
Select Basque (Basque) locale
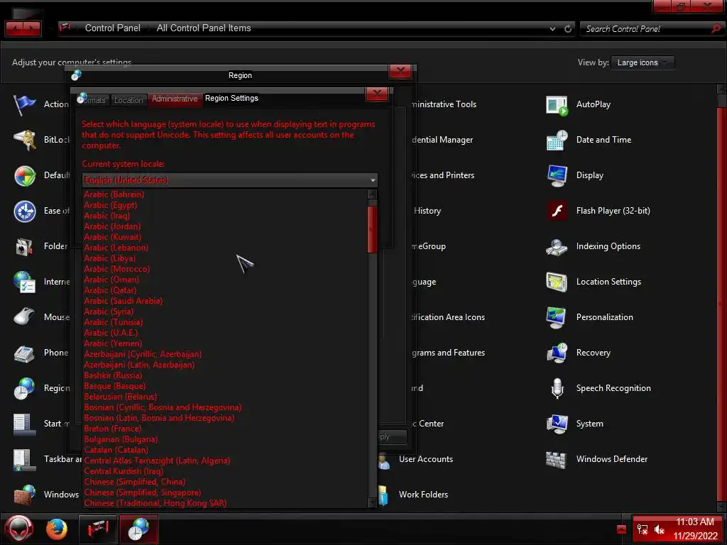click(225, 387)
